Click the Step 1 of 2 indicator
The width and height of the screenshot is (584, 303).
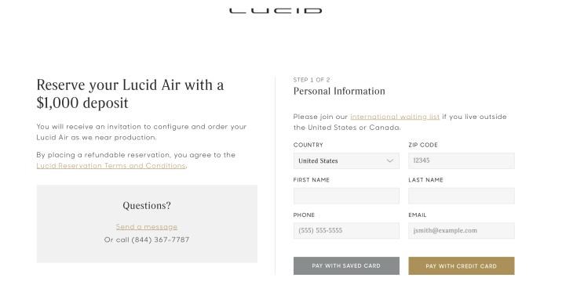point(312,80)
